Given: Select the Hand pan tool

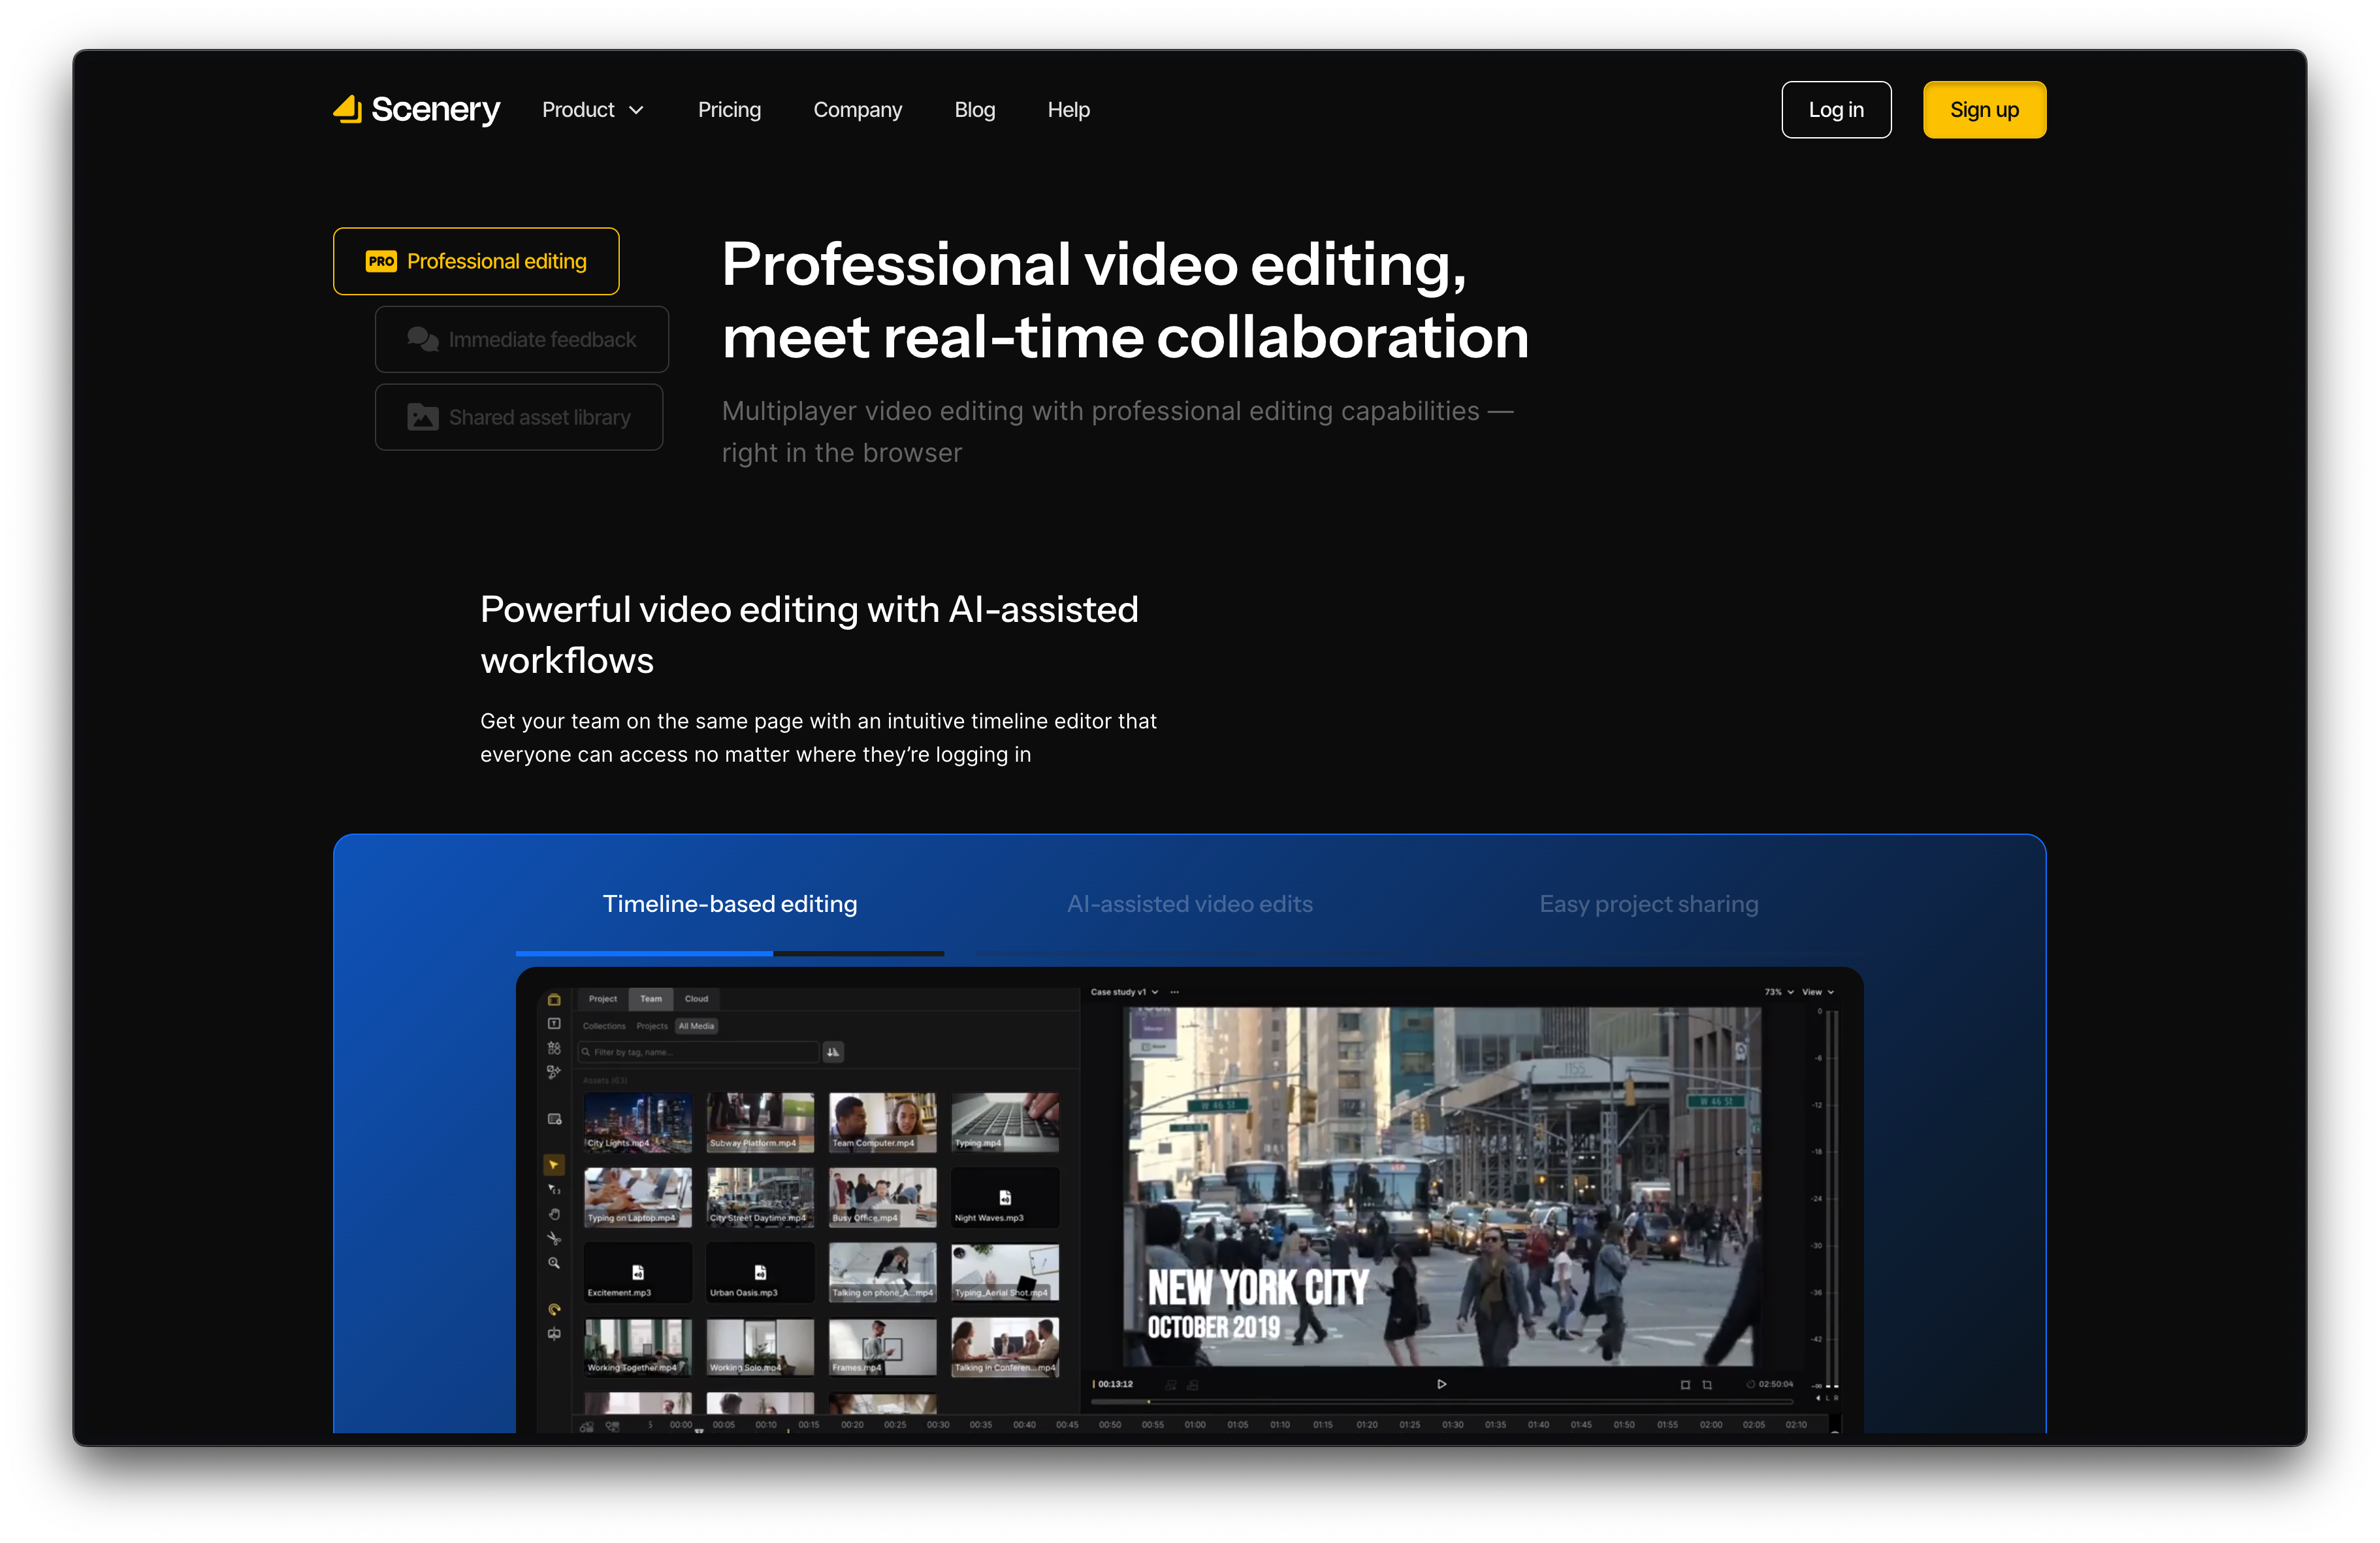Looking at the screenshot, I should [554, 1214].
